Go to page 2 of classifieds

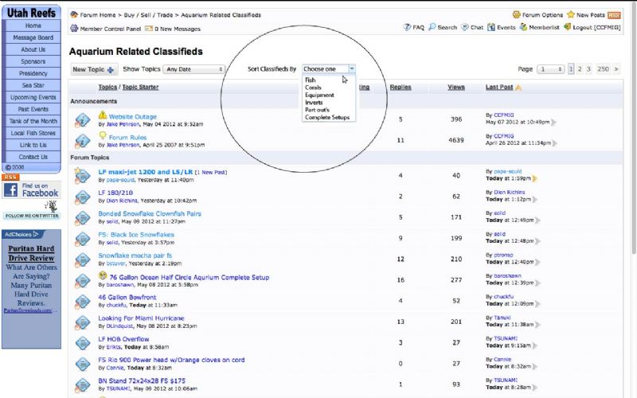point(580,70)
